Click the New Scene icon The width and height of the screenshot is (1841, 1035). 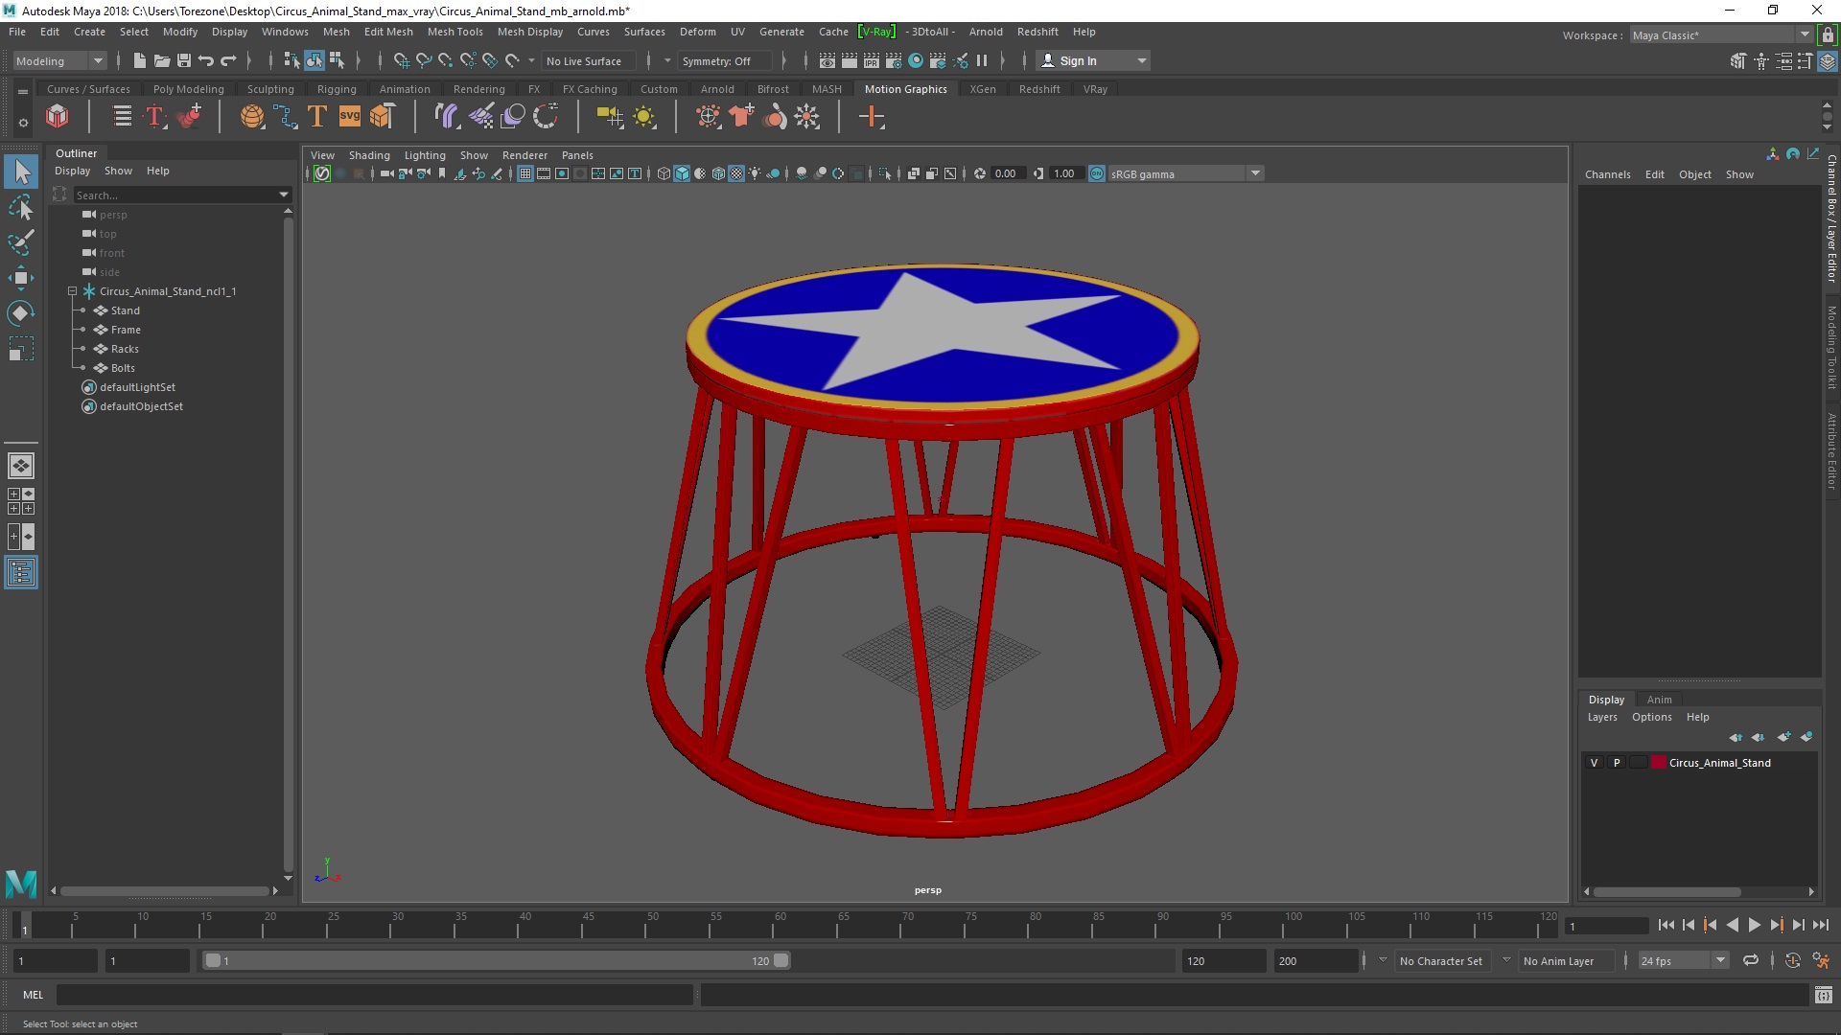tap(140, 60)
